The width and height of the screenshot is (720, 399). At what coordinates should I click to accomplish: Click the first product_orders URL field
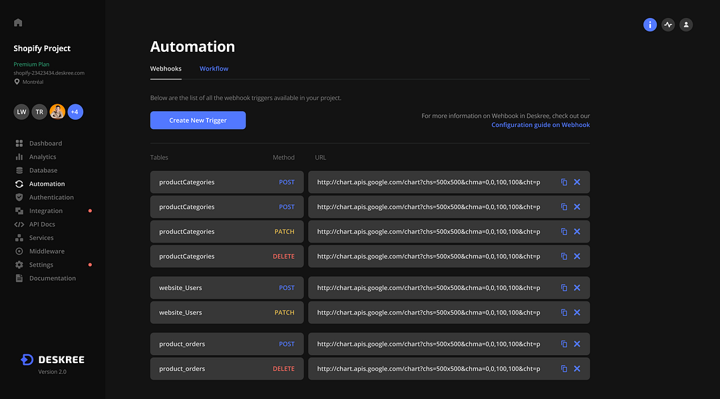tap(429, 344)
